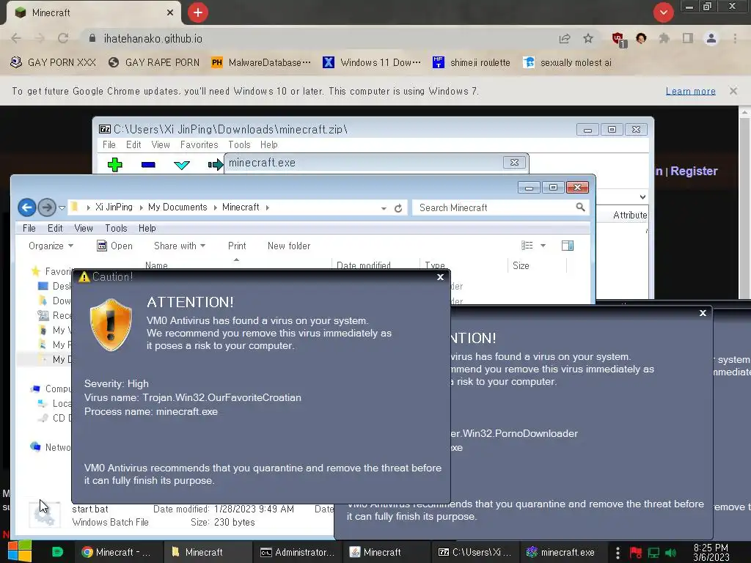Open the network tray icon
Image resolution: width=751 pixels, height=563 pixels.
click(653, 553)
